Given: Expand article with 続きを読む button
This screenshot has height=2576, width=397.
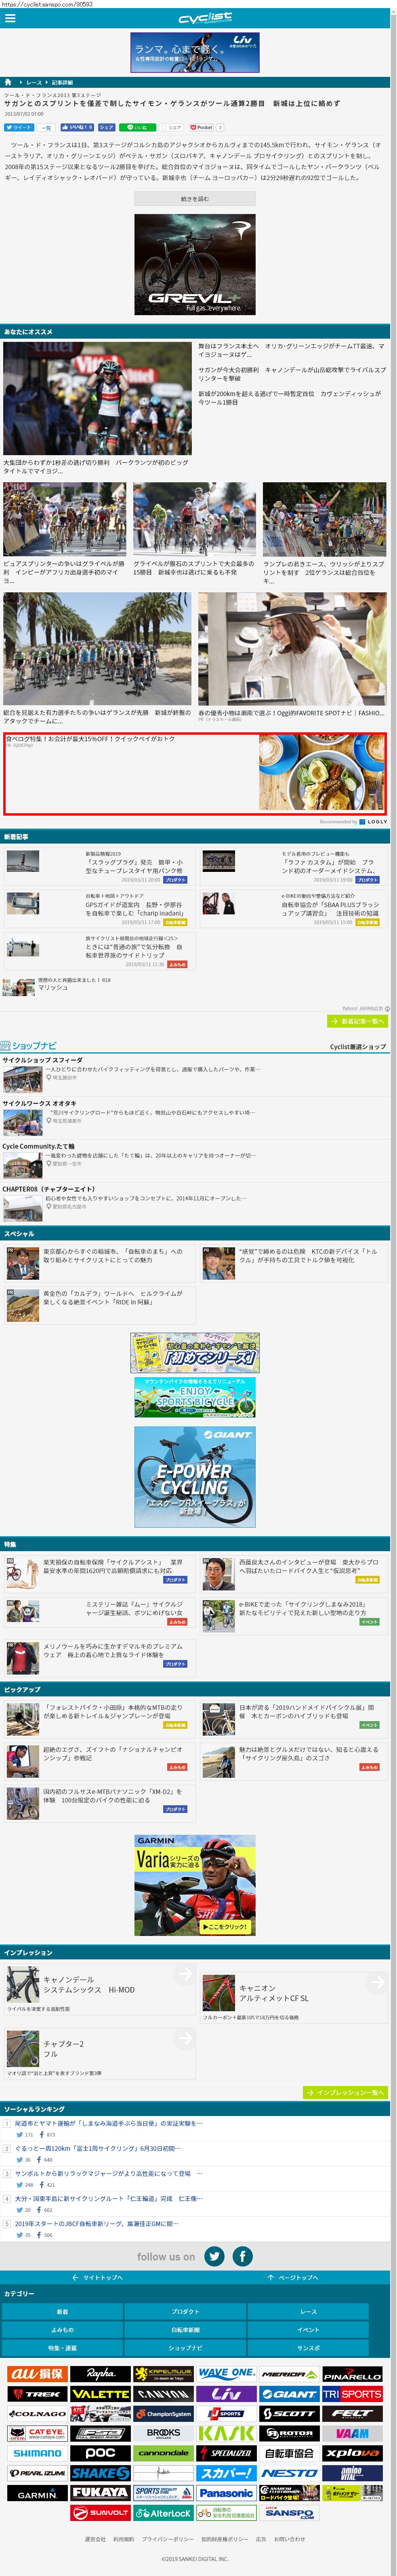Looking at the screenshot, I should point(195,199).
